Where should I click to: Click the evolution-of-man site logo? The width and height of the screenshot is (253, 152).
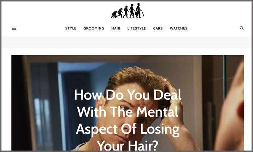pyautogui.click(x=128, y=10)
